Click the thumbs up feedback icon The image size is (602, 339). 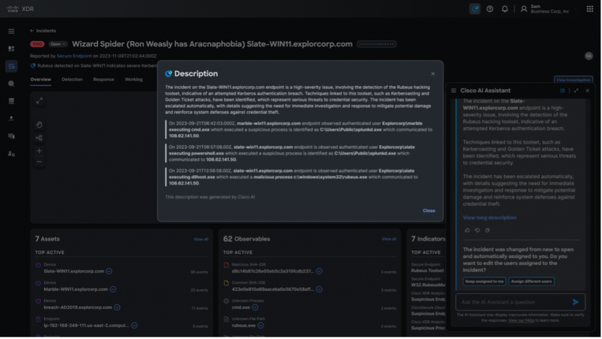point(467,230)
